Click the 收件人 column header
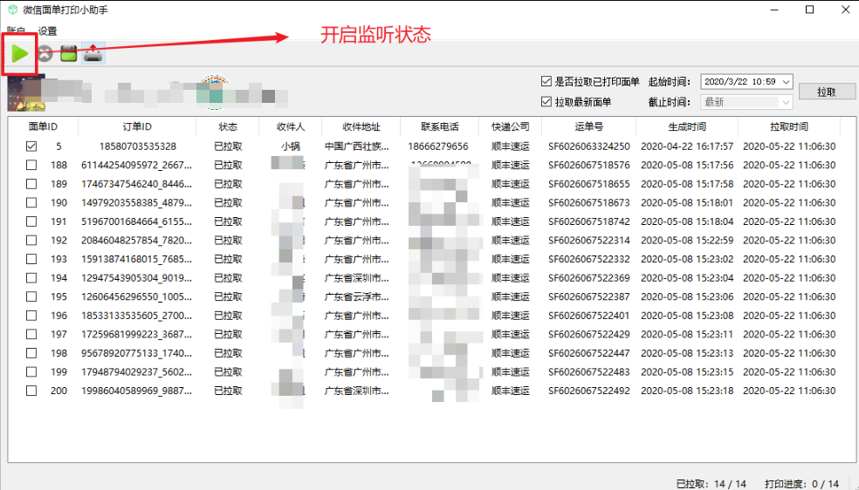 point(291,126)
